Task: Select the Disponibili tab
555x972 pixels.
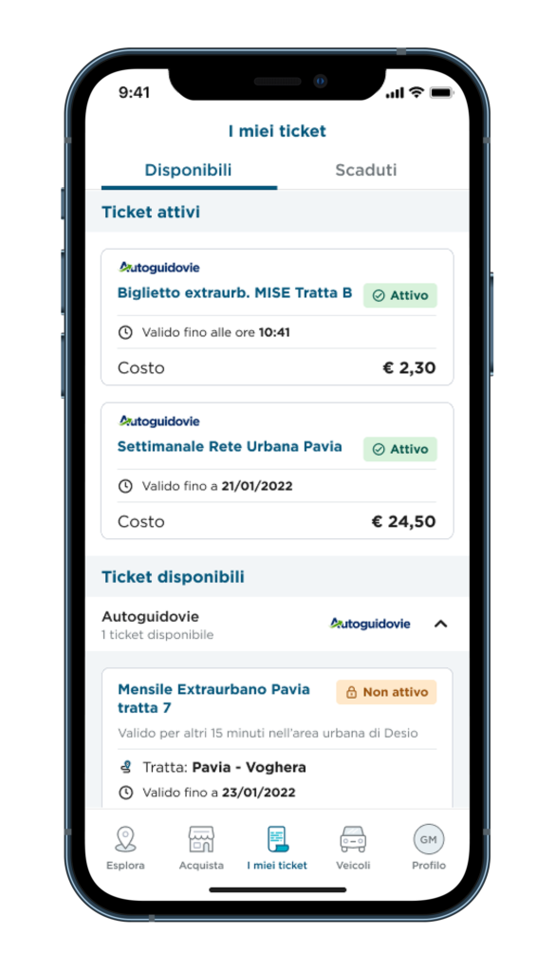Action: (188, 170)
